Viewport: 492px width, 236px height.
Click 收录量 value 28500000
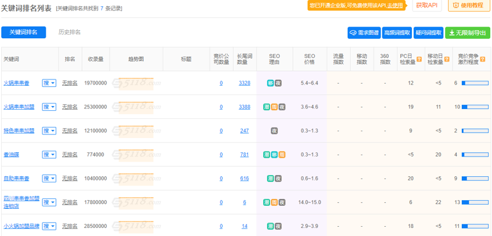click(x=96, y=226)
